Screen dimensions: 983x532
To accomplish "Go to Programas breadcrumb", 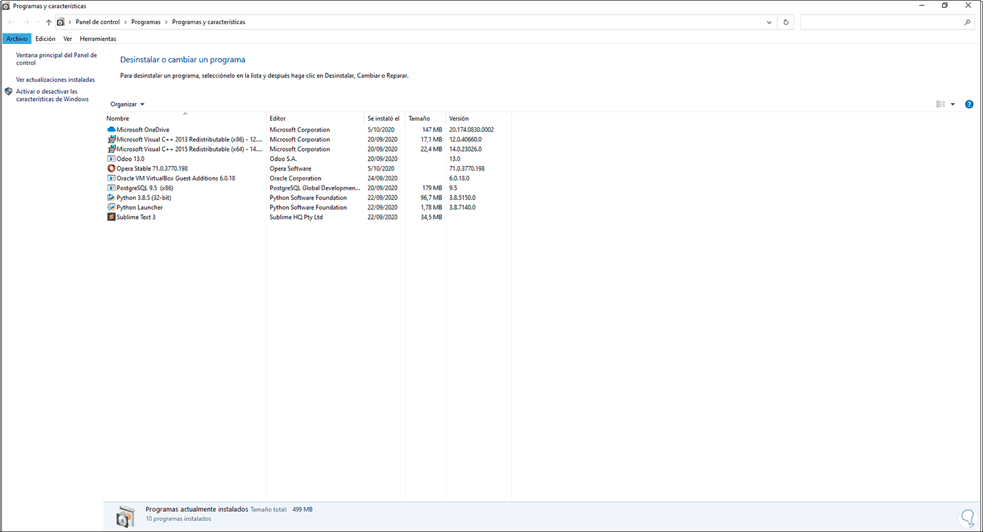I will [145, 22].
